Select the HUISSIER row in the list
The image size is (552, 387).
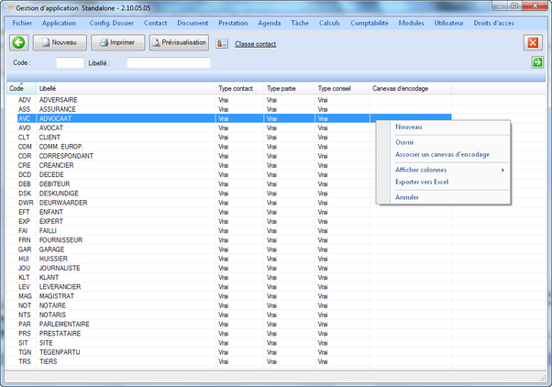pyautogui.click(x=55, y=259)
